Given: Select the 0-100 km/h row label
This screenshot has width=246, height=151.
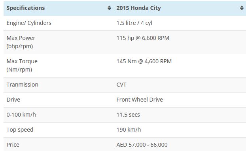Looking at the screenshot, I should pos(21,115).
